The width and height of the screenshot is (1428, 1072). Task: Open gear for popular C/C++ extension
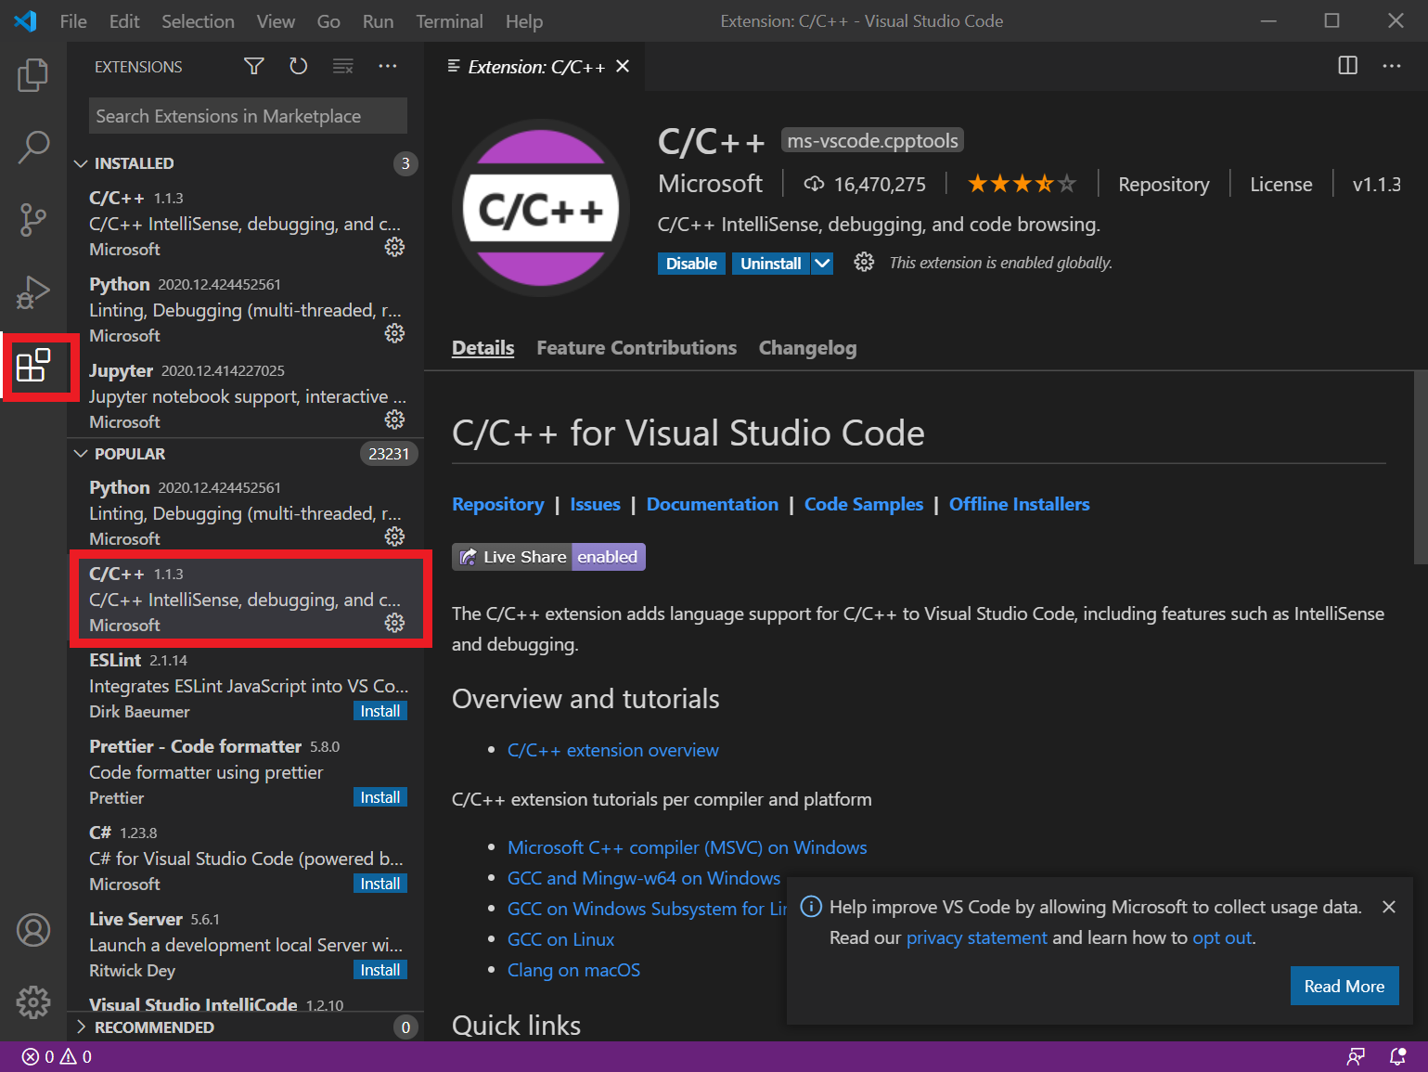(x=394, y=623)
